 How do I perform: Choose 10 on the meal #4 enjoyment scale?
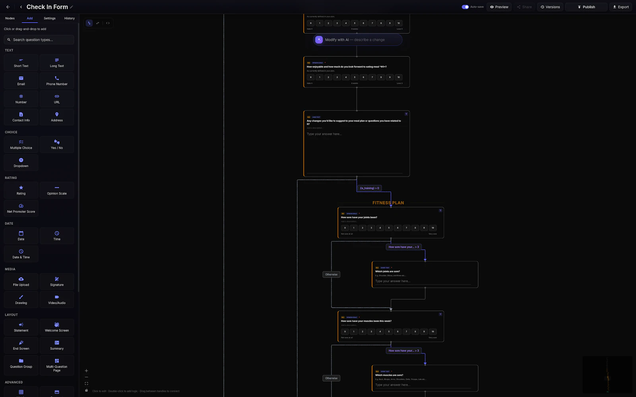[x=399, y=77]
